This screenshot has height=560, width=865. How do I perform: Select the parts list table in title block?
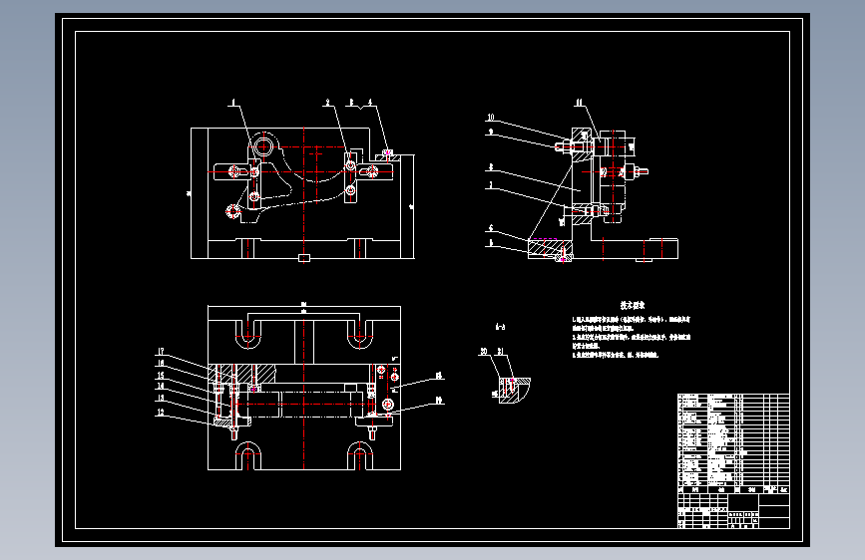click(733, 443)
